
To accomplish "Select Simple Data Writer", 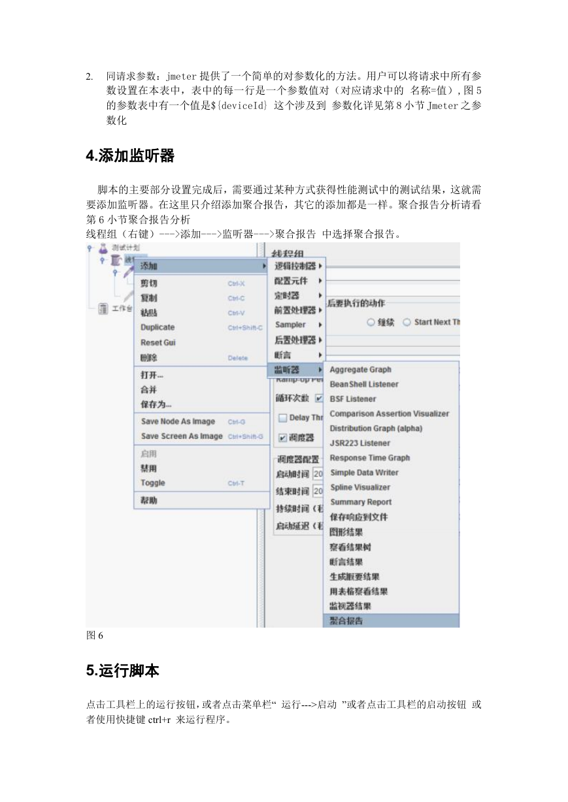I will coord(392,473).
